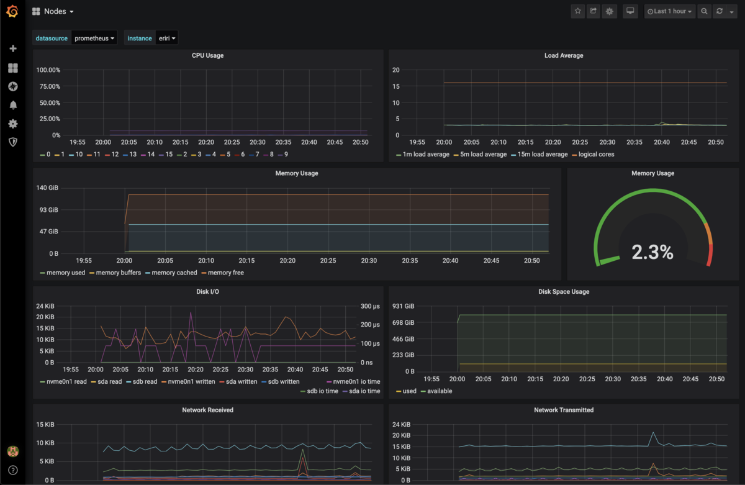Viewport: 745px width, 485px height.
Task: Click the 100.00% CPU axis label
Action: click(x=48, y=70)
